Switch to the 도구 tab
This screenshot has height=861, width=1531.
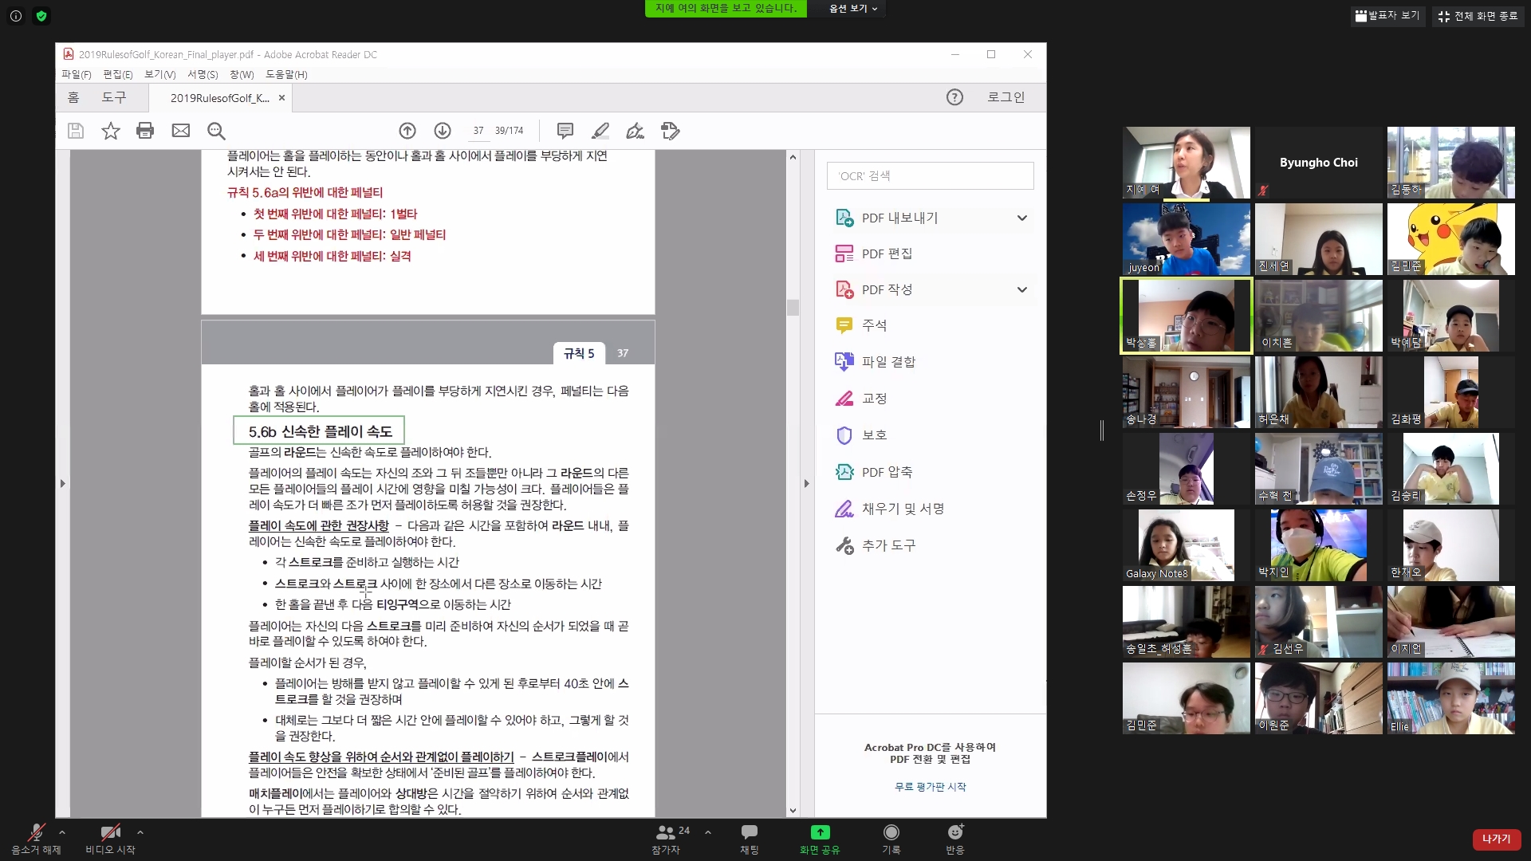(x=114, y=97)
